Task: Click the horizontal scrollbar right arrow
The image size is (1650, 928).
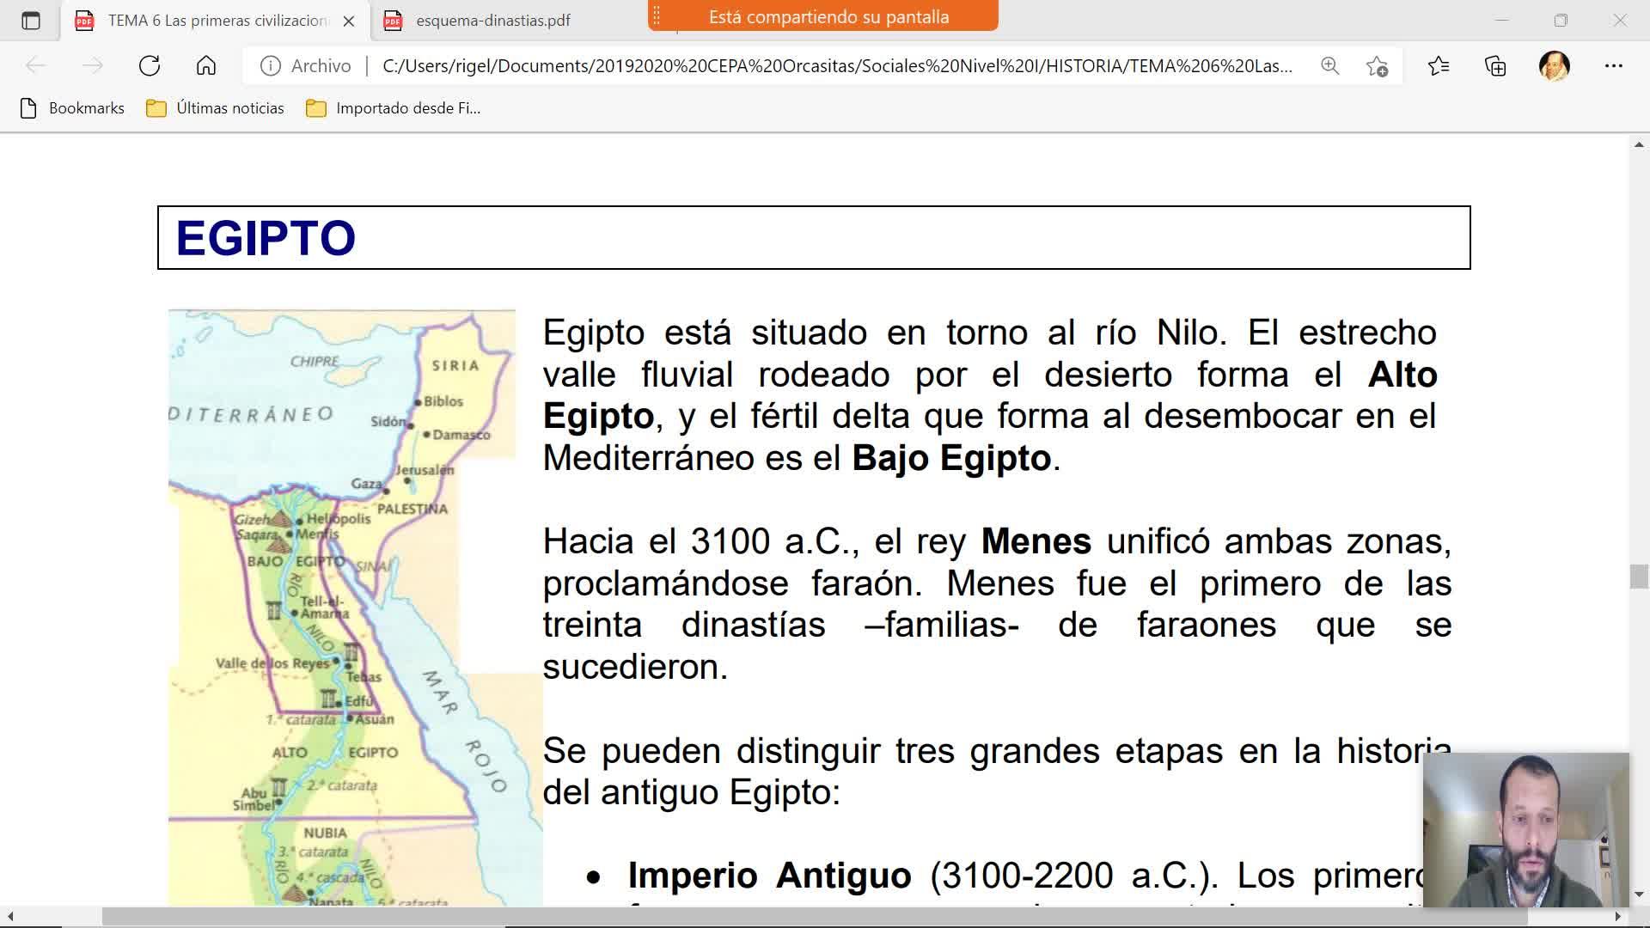Action: pyautogui.click(x=1618, y=917)
